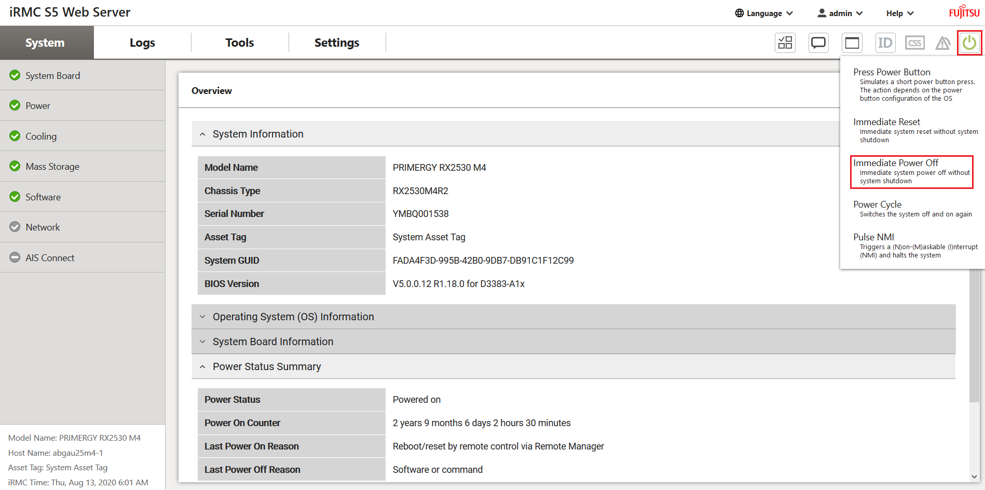Open Mass Storage in the sidebar
985x490 pixels.
coord(52,167)
